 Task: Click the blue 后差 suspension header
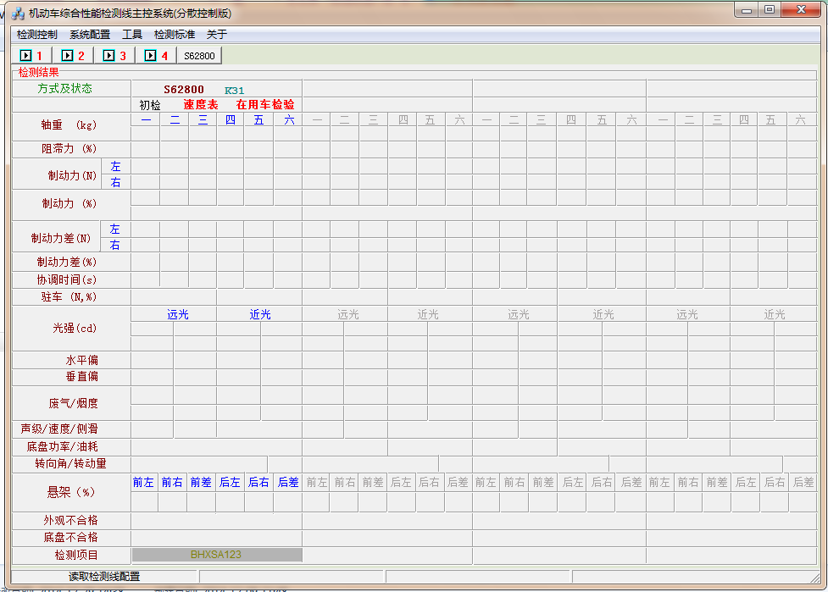[288, 483]
